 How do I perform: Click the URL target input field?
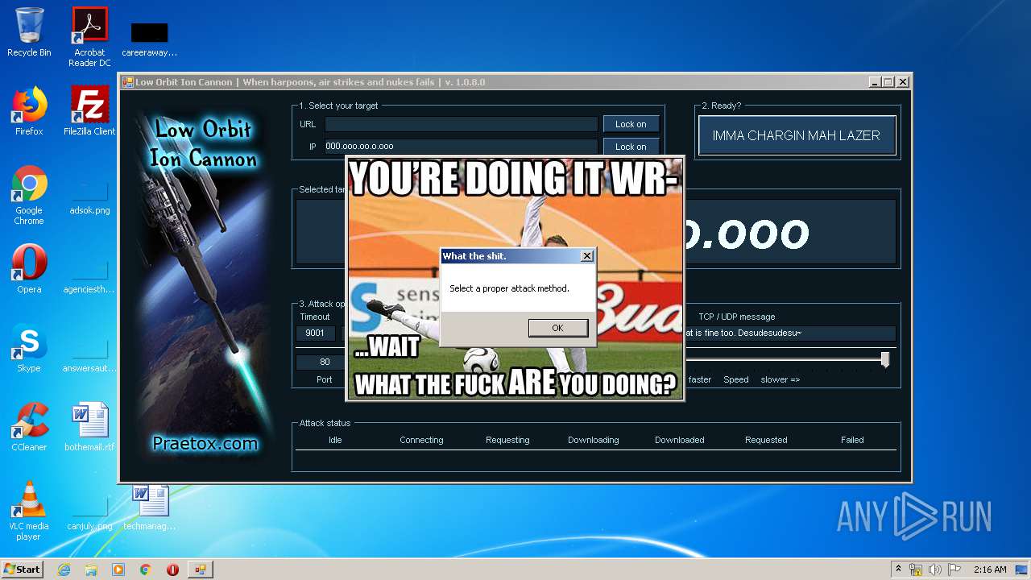pos(461,124)
